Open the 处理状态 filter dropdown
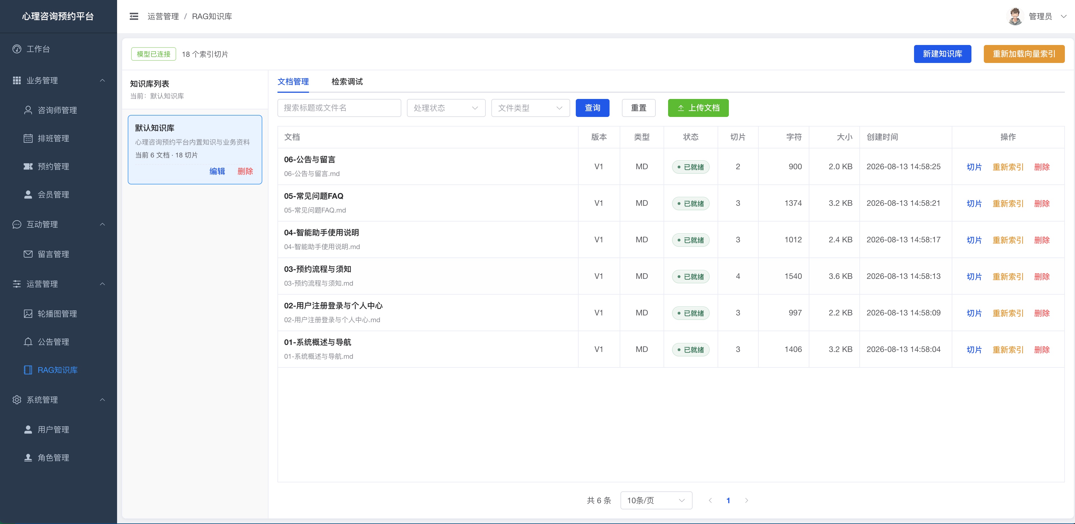The width and height of the screenshot is (1075, 524). (446, 108)
